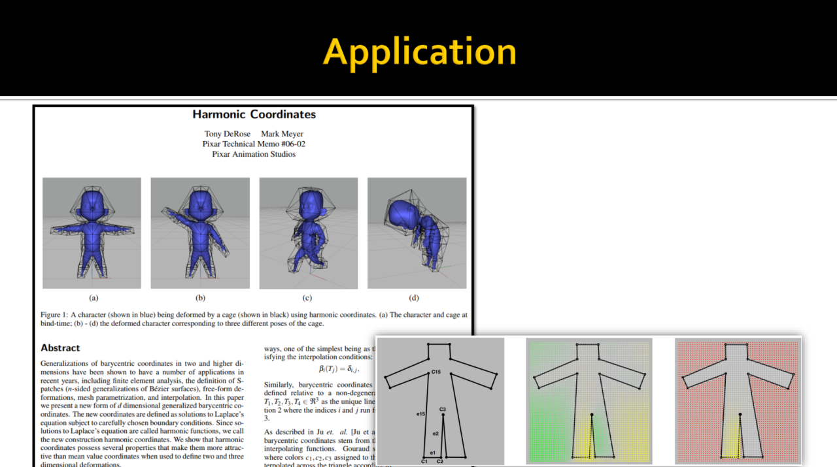Viewport: 837px width, 467px height.
Task: Click the Pixar Animation Studios line
Action: coord(254,154)
